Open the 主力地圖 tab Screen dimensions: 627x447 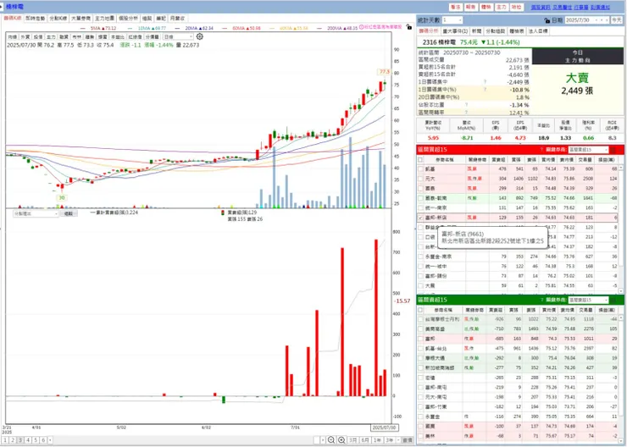click(104, 19)
